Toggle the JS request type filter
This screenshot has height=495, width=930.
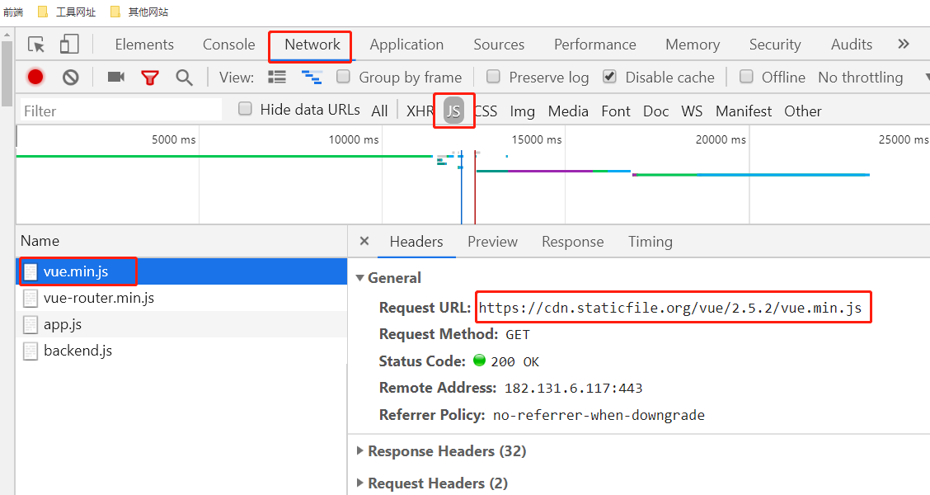[453, 111]
